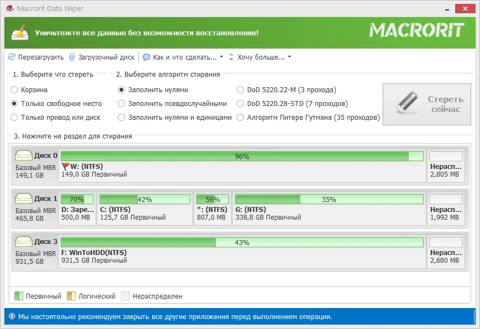Click the eraser icon on wipe button
This screenshot has width=480, height=329.
tap(406, 102)
